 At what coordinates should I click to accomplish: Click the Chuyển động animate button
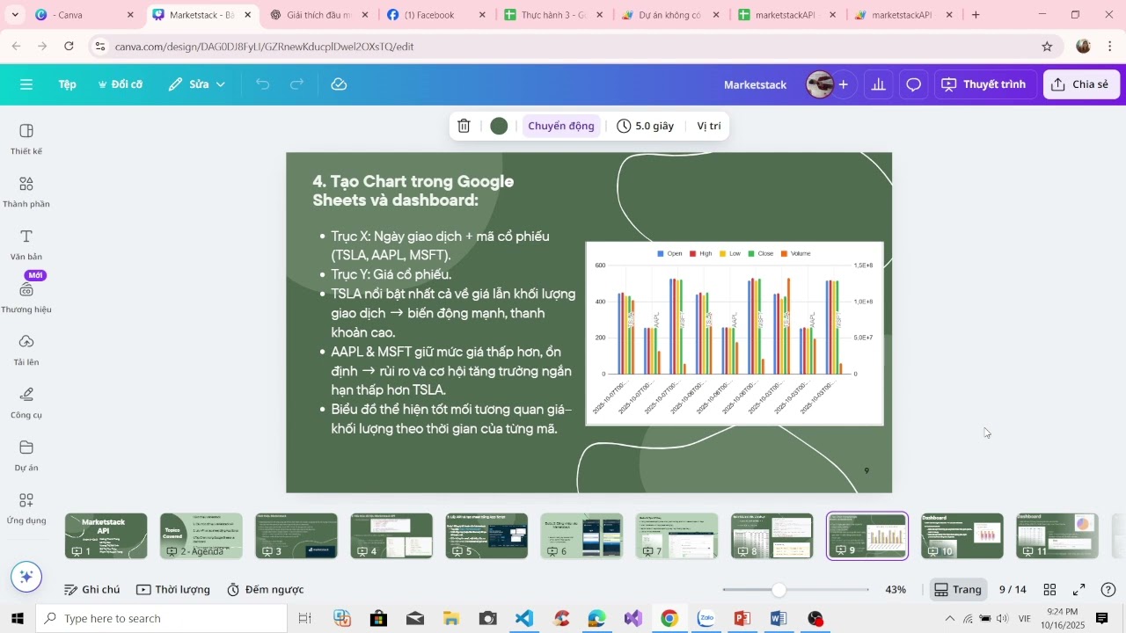(x=561, y=126)
